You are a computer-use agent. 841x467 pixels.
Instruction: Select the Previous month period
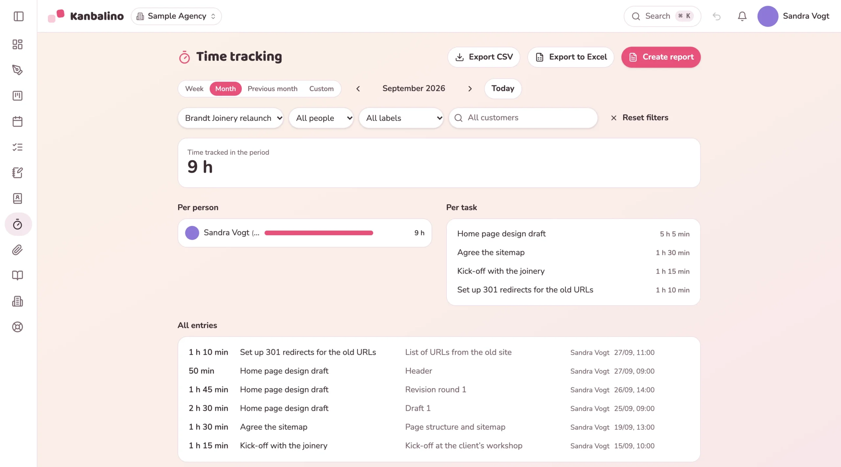(272, 89)
